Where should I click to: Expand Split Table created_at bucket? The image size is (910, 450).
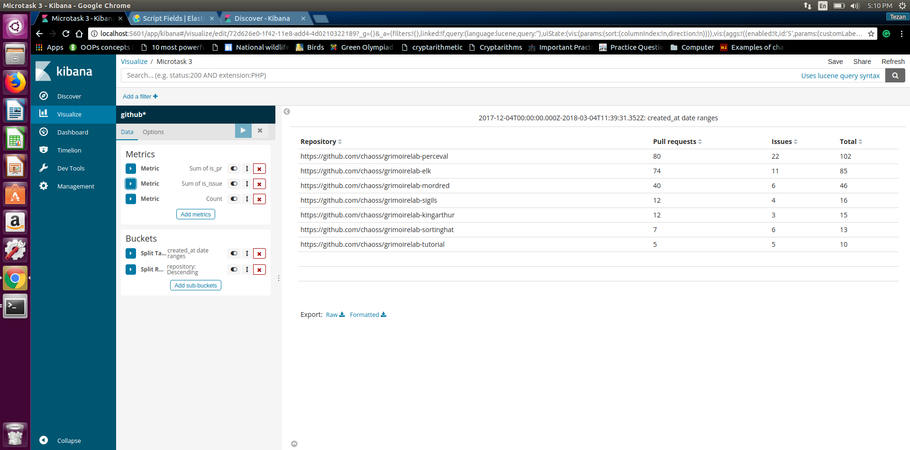click(131, 253)
